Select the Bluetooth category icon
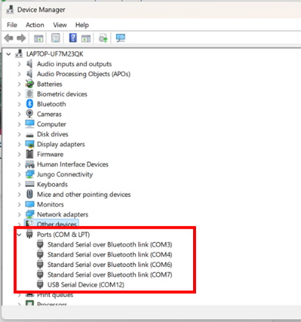The image size is (301, 322). point(29,104)
